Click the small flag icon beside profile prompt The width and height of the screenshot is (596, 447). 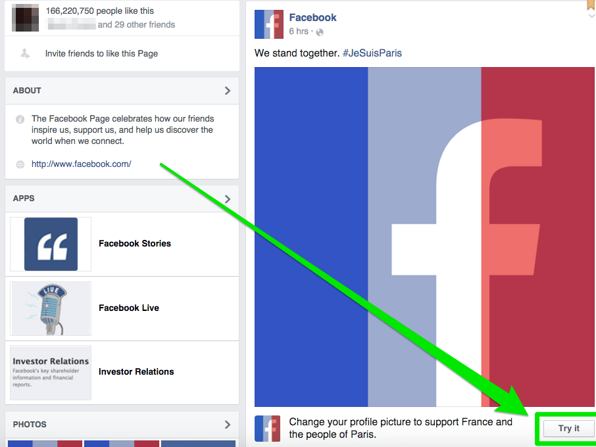pyautogui.click(x=267, y=429)
